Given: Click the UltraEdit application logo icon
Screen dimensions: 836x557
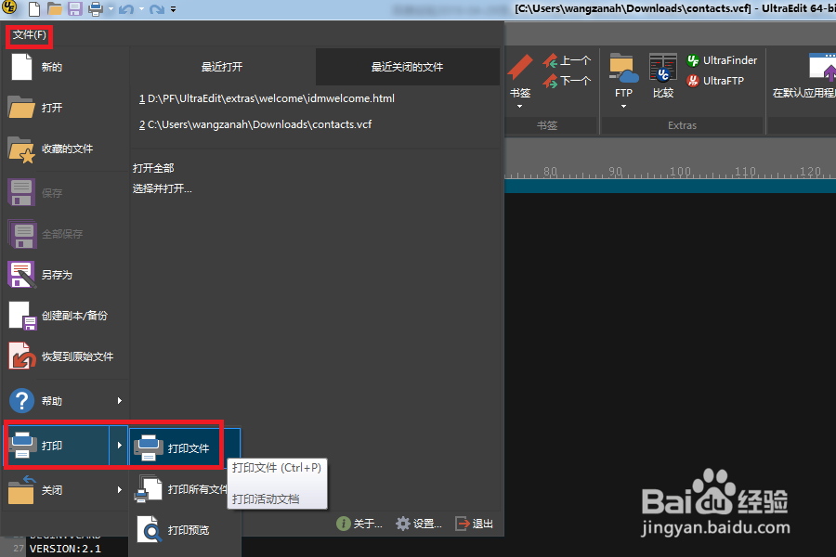Looking at the screenshot, I should click(9, 7).
